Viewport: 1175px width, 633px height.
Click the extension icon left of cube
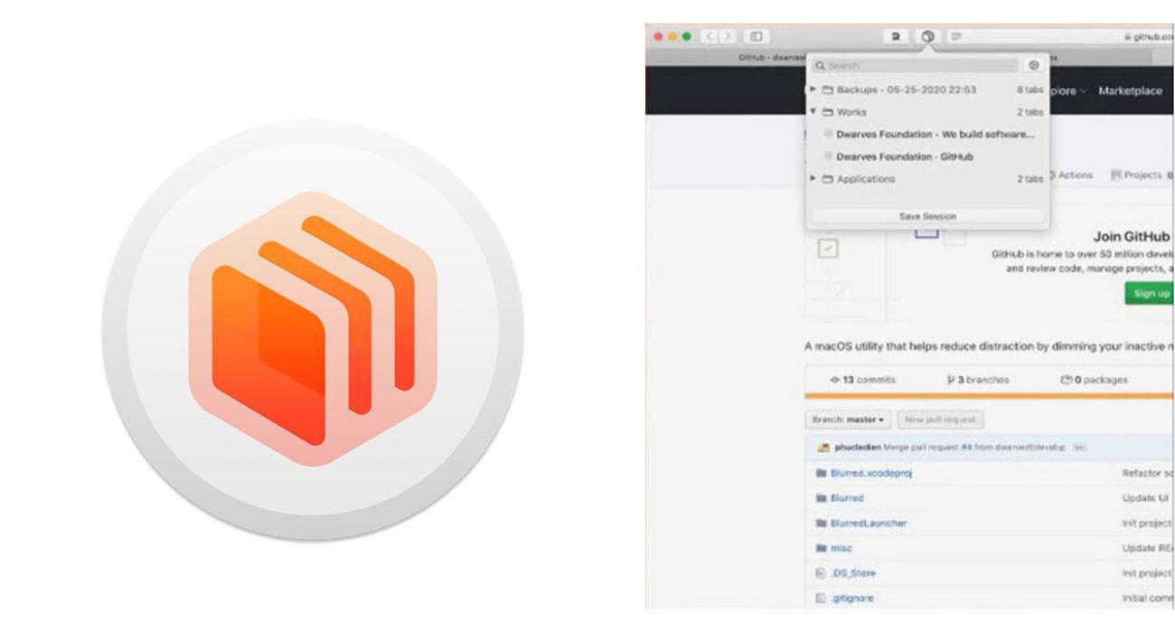[896, 36]
